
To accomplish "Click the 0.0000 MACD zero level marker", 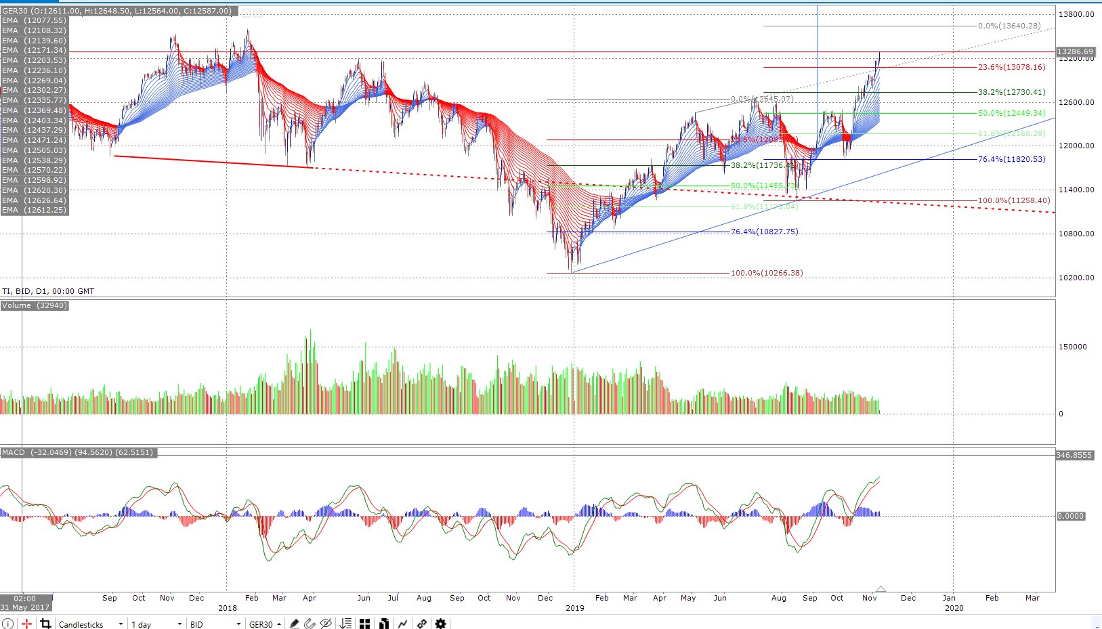I will 1071,516.
